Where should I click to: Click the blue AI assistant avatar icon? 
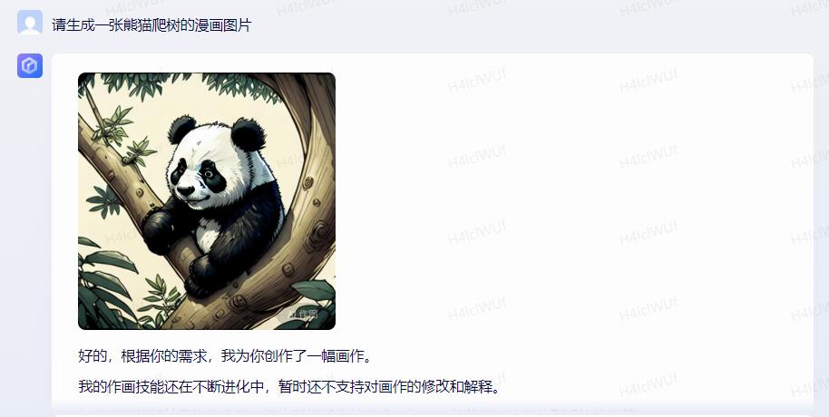[30, 65]
